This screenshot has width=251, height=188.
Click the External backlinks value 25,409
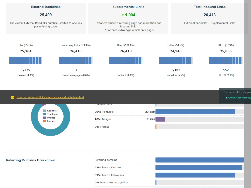click(x=46, y=15)
